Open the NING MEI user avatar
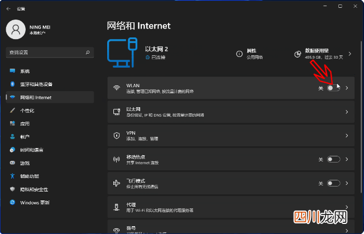 [16, 30]
